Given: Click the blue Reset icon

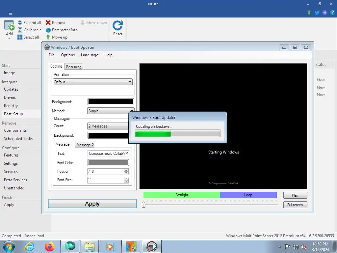Looking at the screenshot, I should pyautogui.click(x=118, y=26).
